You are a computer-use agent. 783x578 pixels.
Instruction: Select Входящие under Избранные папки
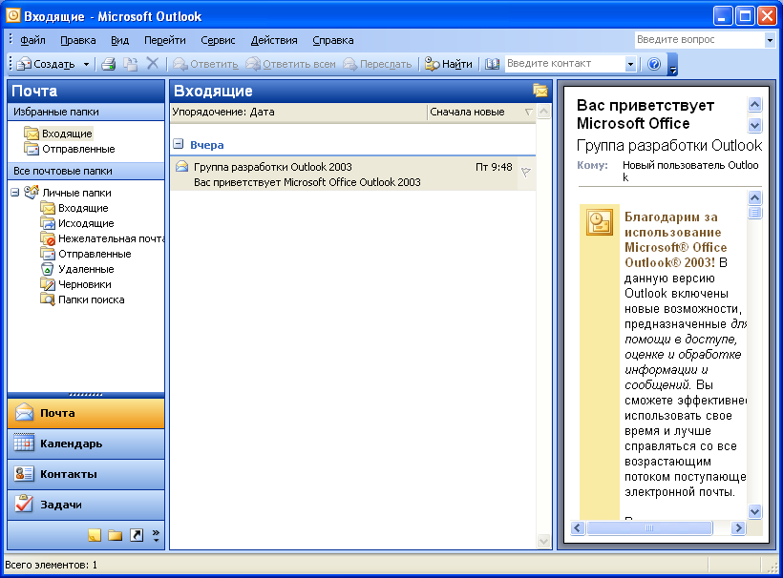click(x=58, y=134)
